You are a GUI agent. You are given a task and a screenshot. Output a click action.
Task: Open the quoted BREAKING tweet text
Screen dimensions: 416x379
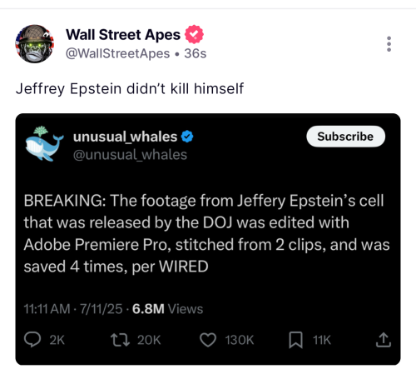point(206,233)
